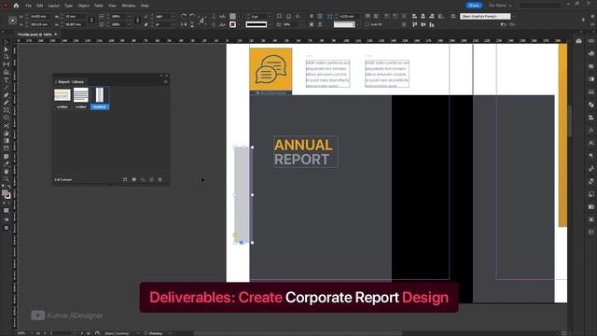
Task: Open the Help menu
Action: click(145, 6)
